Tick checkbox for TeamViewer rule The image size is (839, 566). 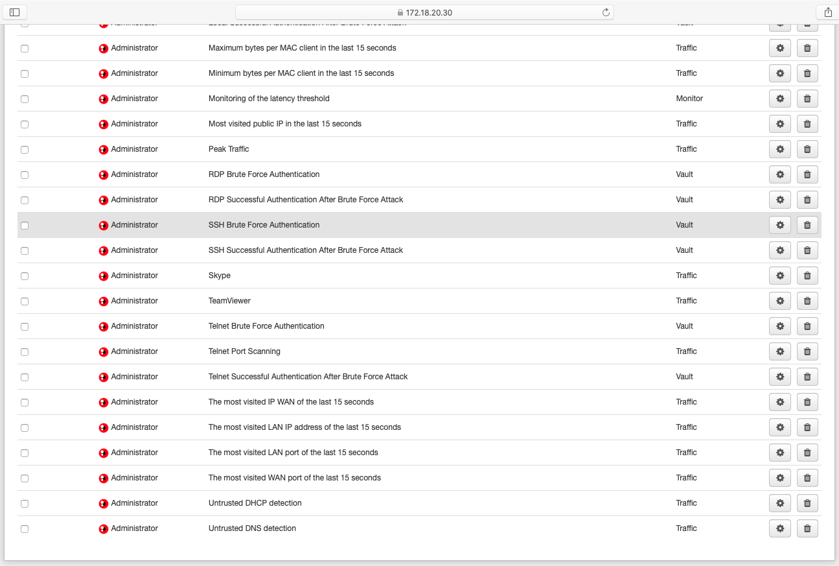25,301
